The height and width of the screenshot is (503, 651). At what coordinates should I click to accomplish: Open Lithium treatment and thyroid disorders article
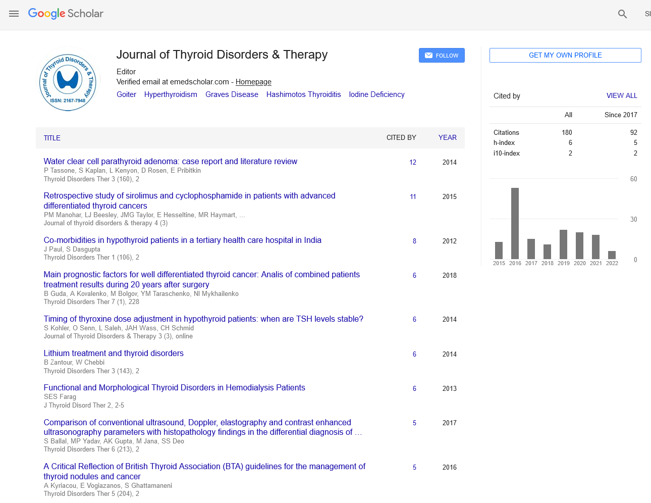point(114,354)
